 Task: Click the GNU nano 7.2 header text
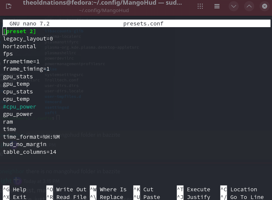tap(29, 24)
